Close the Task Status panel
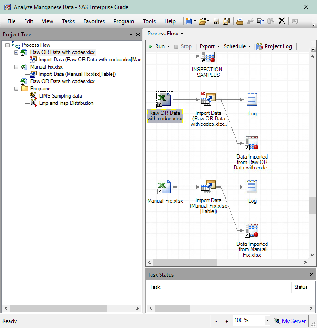This screenshot has width=317, height=328. point(312,275)
